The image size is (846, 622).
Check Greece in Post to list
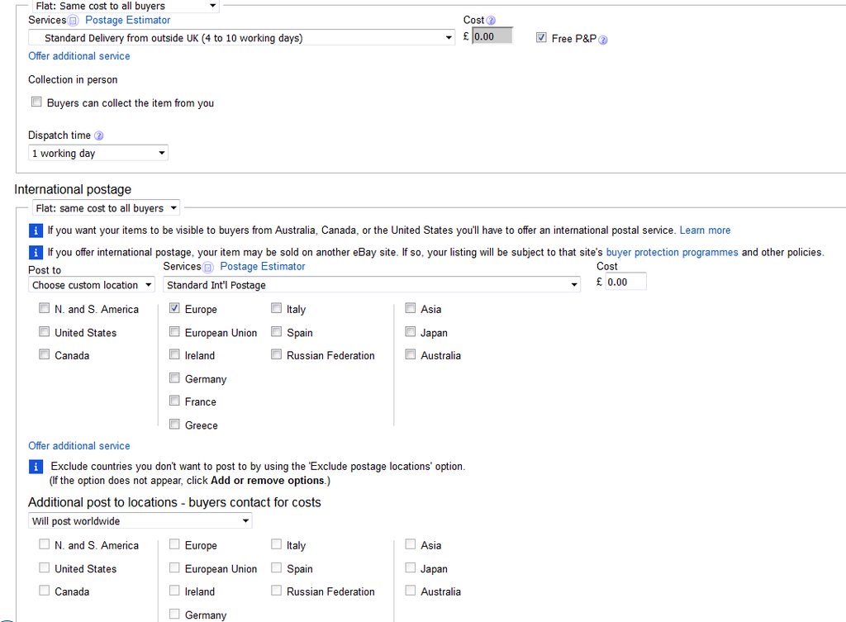(x=174, y=424)
